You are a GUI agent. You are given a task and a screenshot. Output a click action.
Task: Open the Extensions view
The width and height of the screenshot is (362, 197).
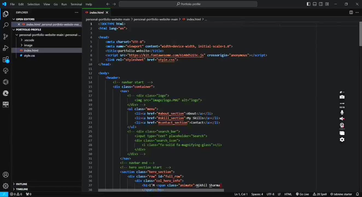click(5, 60)
